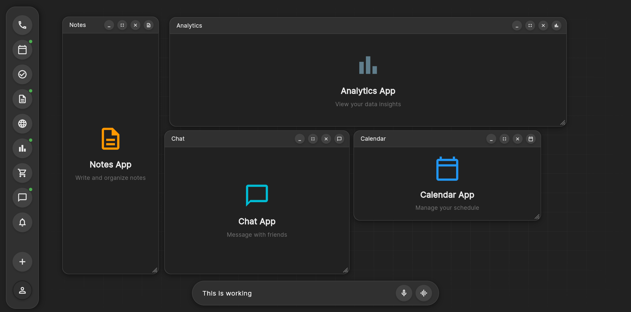Click the microphone button in input bar

coord(404,293)
